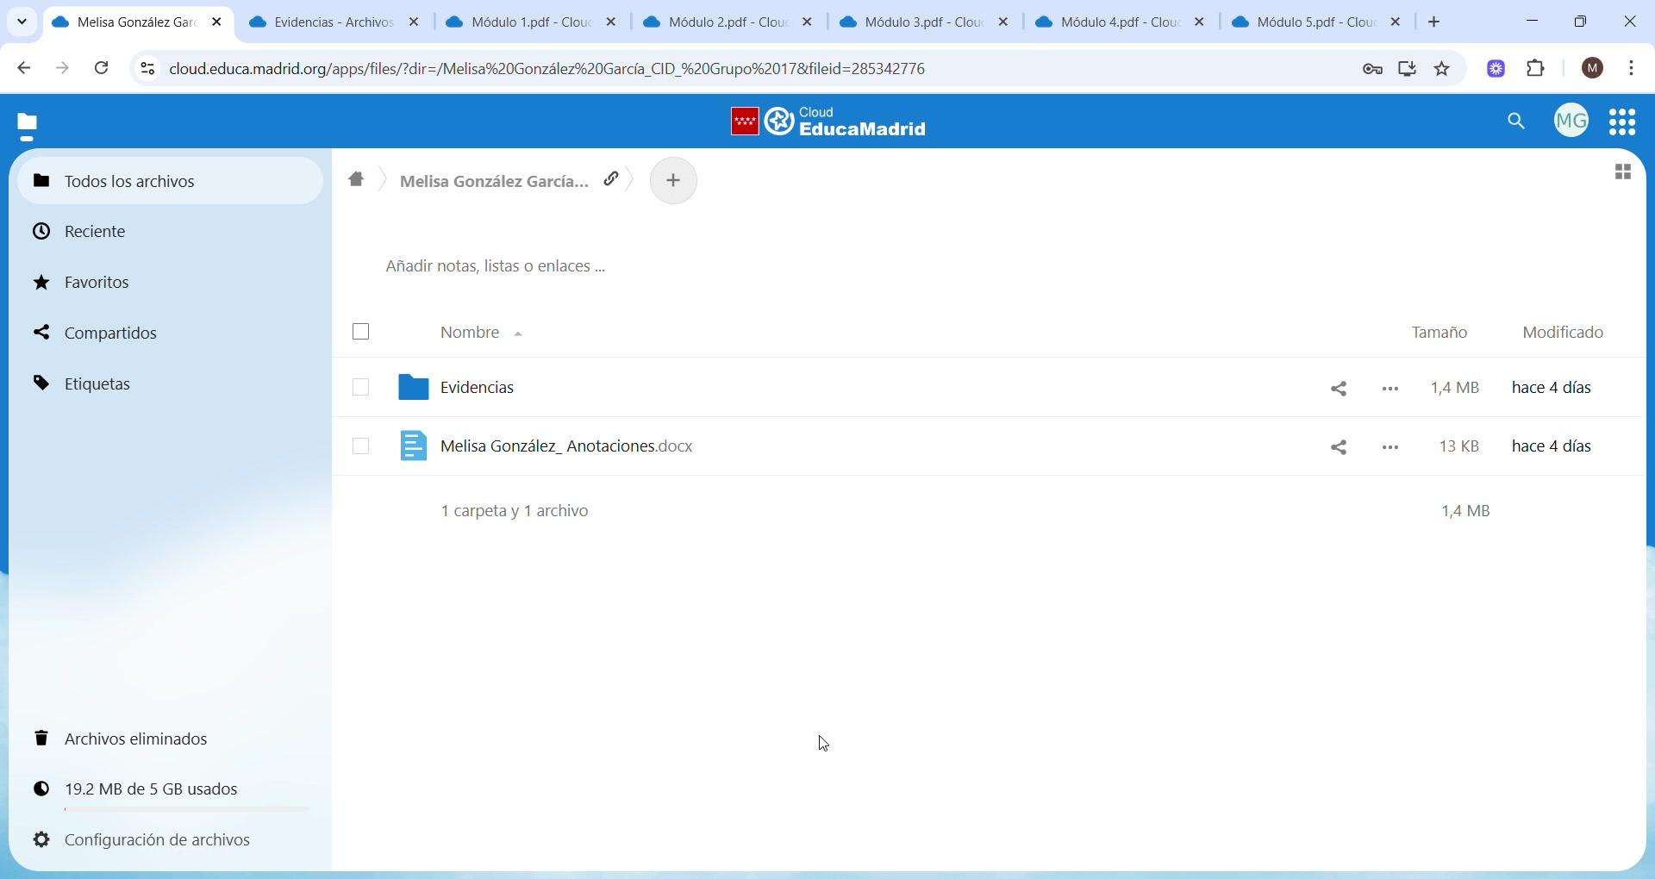Image resolution: width=1655 pixels, height=879 pixels.
Task: Open the Chrome profile M avatar
Action: (1593, 69)
